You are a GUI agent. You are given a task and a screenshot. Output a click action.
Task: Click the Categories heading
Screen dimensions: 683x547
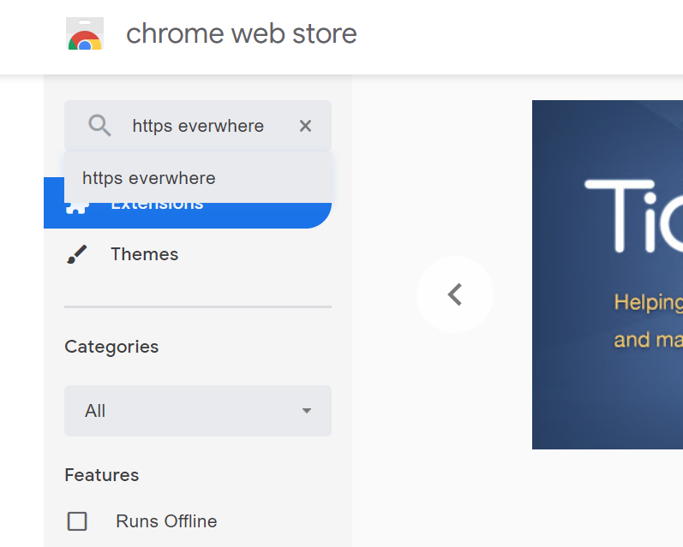pos(111,347)
